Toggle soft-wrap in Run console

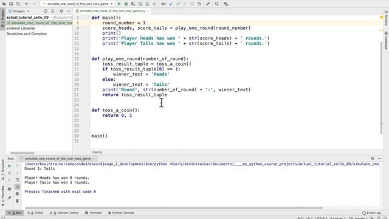click(x=17, y=180)
